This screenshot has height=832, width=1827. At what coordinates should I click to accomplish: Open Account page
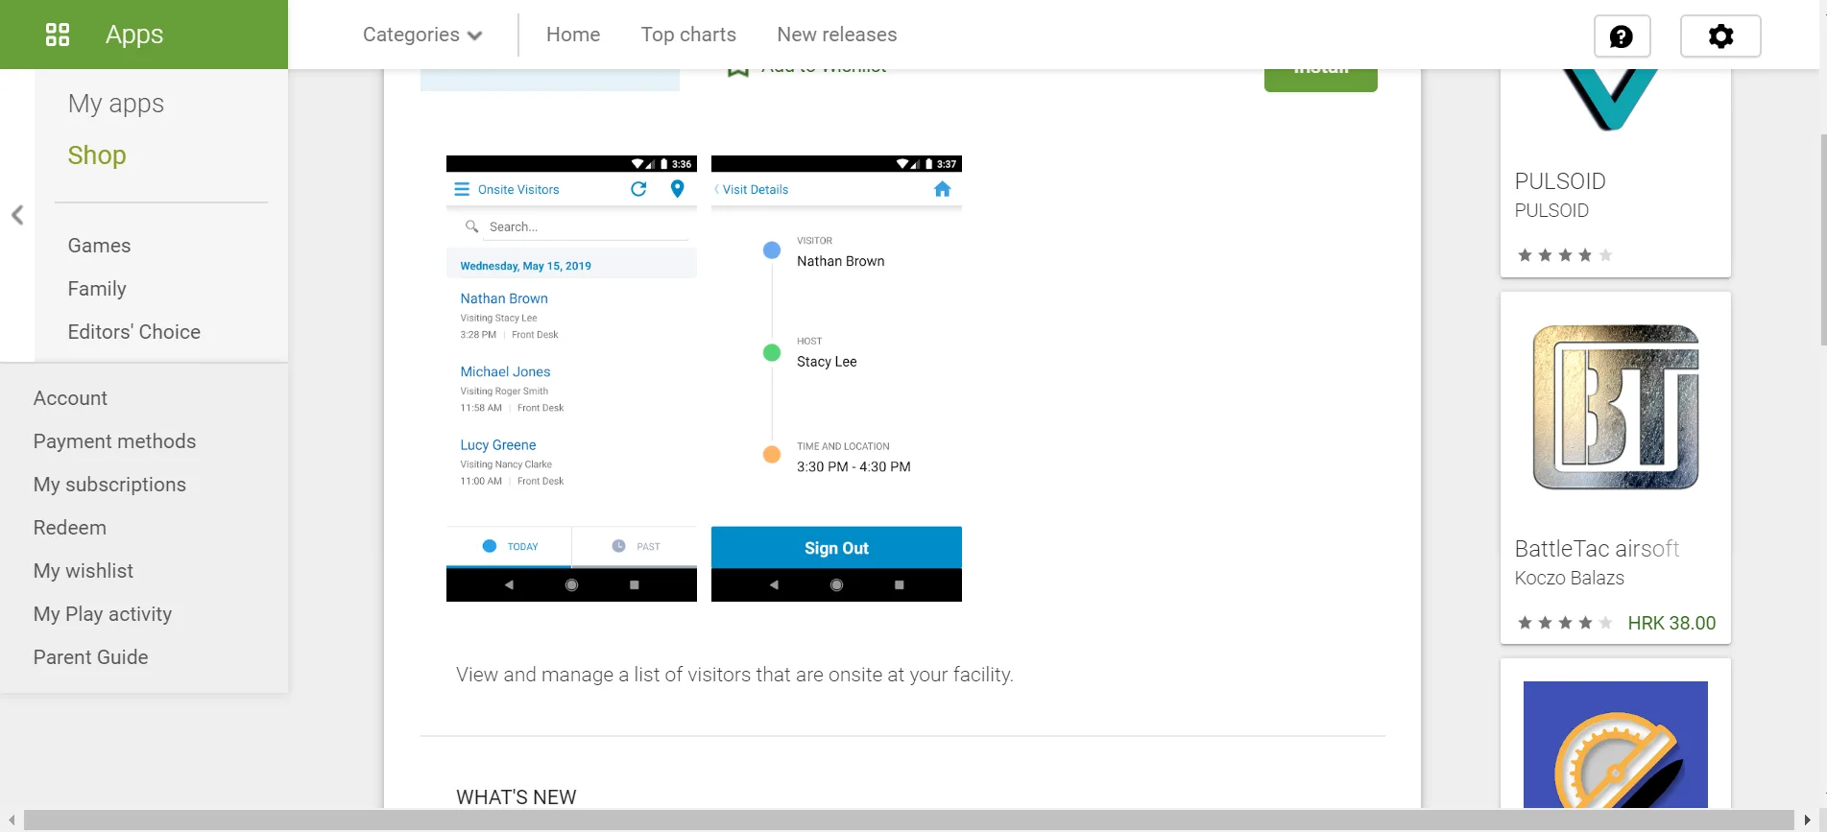tap(70, 398)
